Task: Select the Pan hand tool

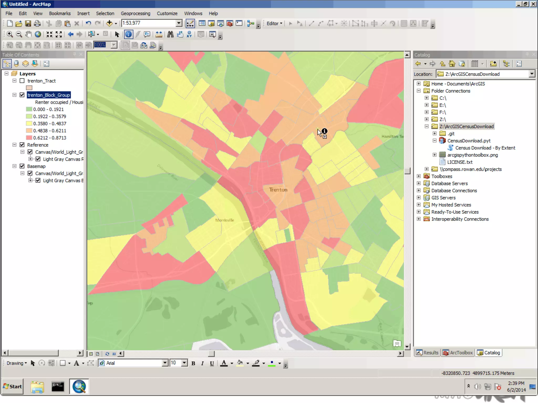Action: 28,34
